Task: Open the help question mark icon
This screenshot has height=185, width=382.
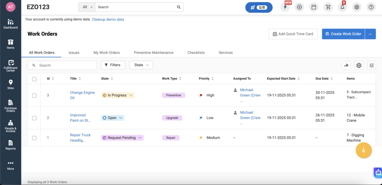Action: tap(371, 7)
